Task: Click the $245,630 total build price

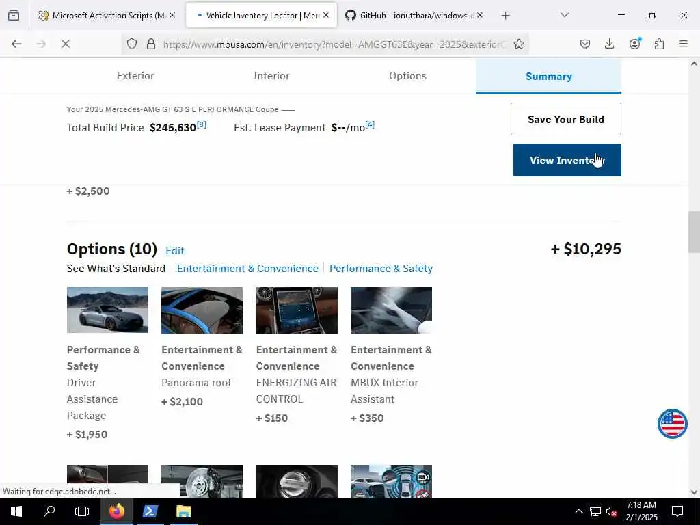Action: (173, 128)
